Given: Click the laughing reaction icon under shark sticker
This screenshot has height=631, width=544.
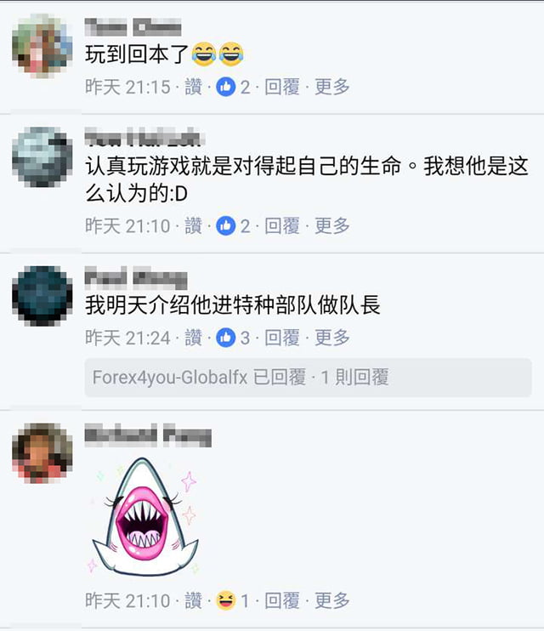Looking at the screenshot, I should [x=226, y=600].
